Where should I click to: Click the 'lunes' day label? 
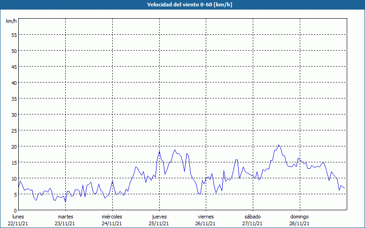pyautogui.click(x=18, y=217)
